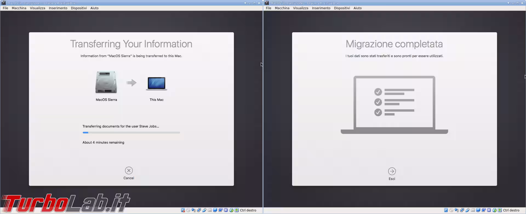Click audio icon in Migrazione completata window status bar
This screenshot has width=526, height=214.
[457, 210]
